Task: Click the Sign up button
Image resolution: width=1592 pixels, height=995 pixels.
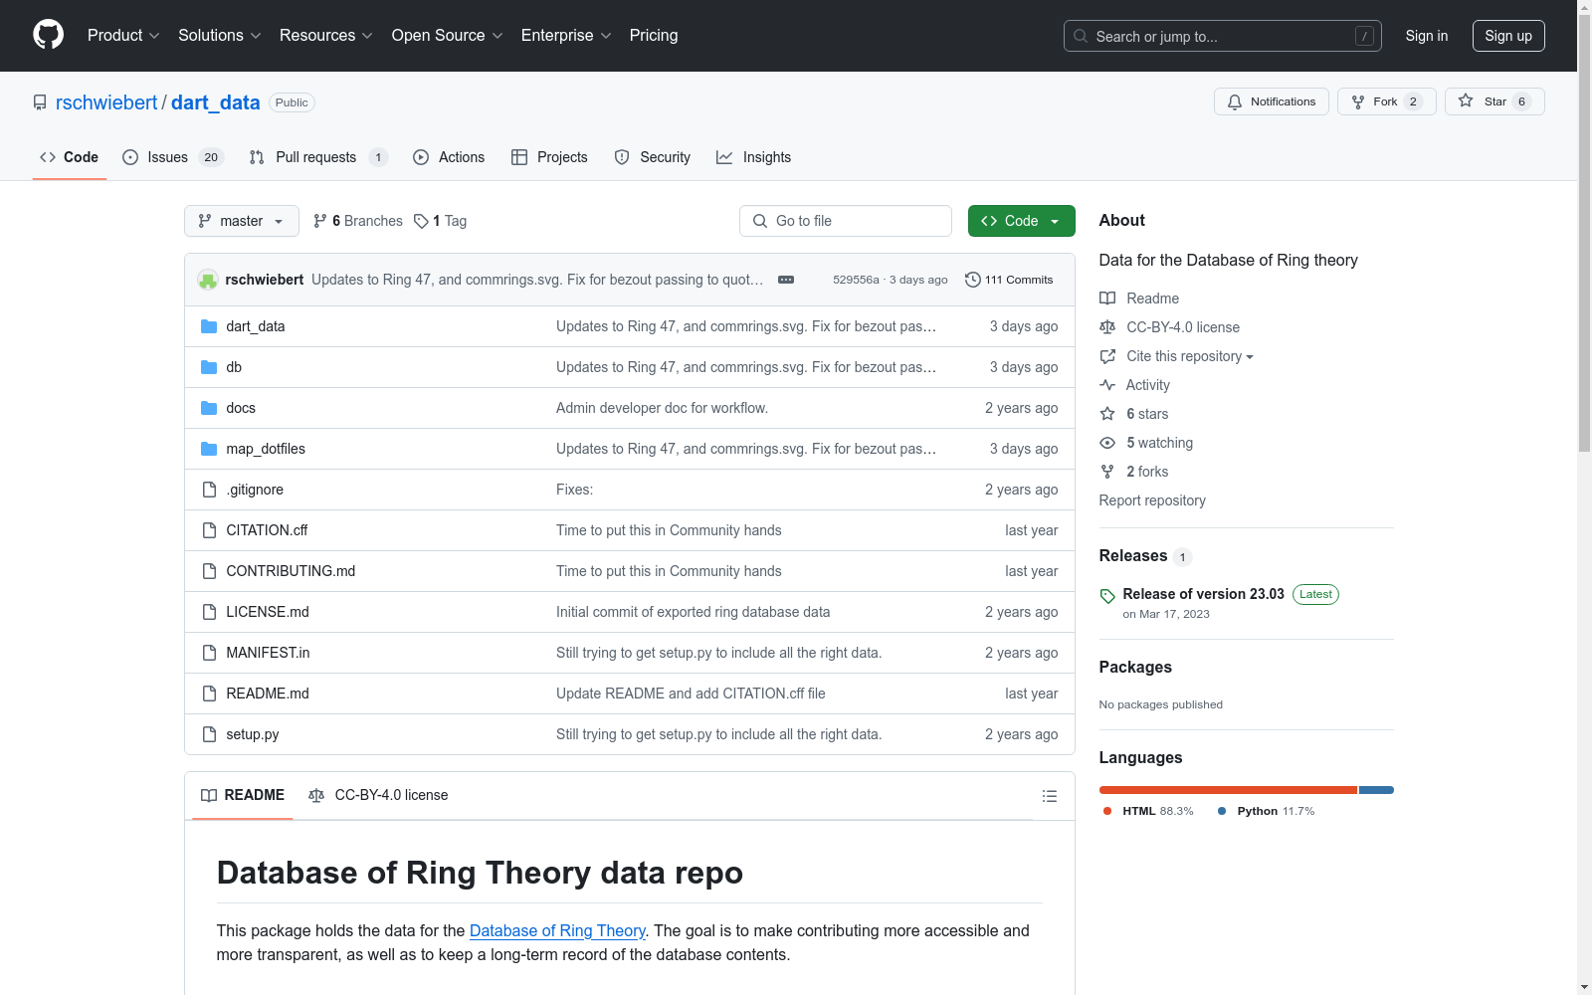Action: [x=1508, y=36]
